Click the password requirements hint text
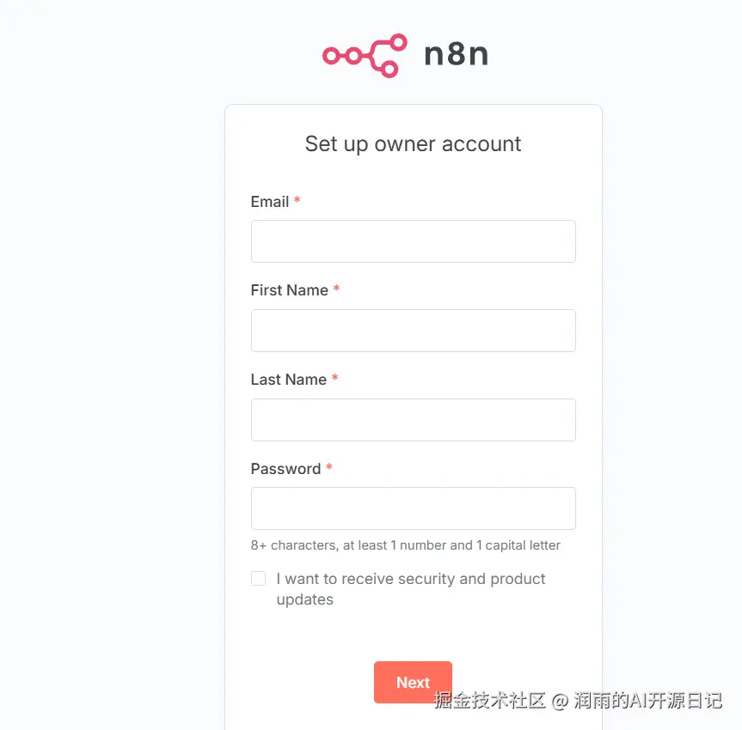Image resolution: width=742 pixels, height=730 pixels. click(x=406, y=545)
